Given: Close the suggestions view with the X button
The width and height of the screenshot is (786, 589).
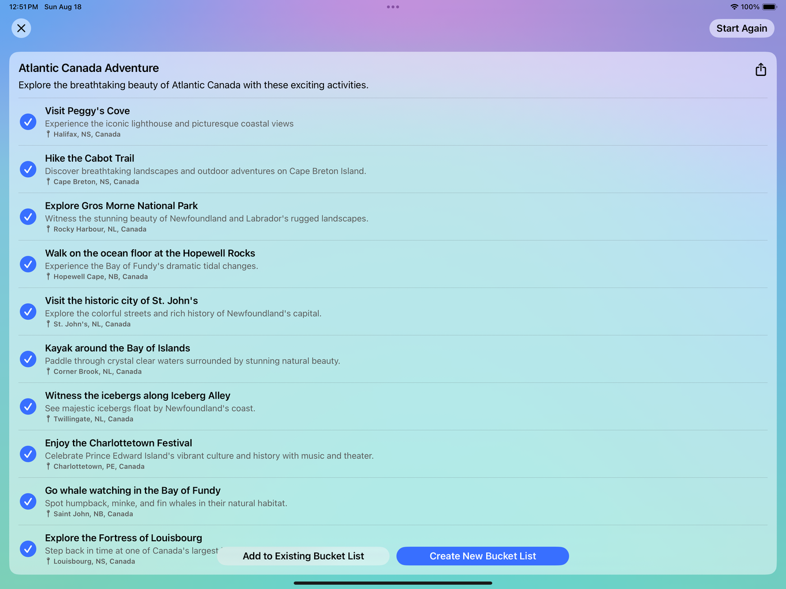Looking at the screenshot, I should click(x=21, y=28).
